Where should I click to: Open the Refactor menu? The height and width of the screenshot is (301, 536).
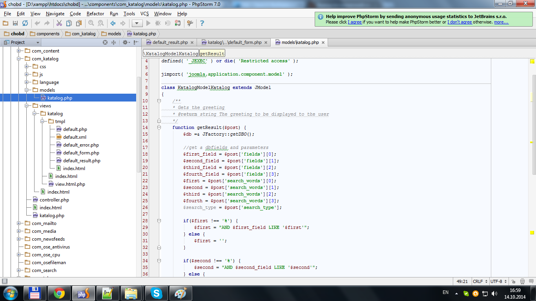[x=95, y=14]
